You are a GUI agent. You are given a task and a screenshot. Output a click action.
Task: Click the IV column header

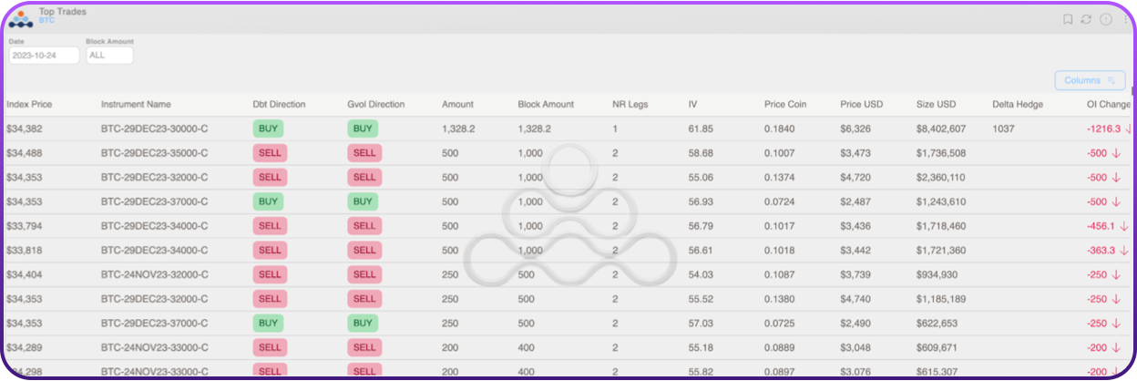tap(692, 104)
